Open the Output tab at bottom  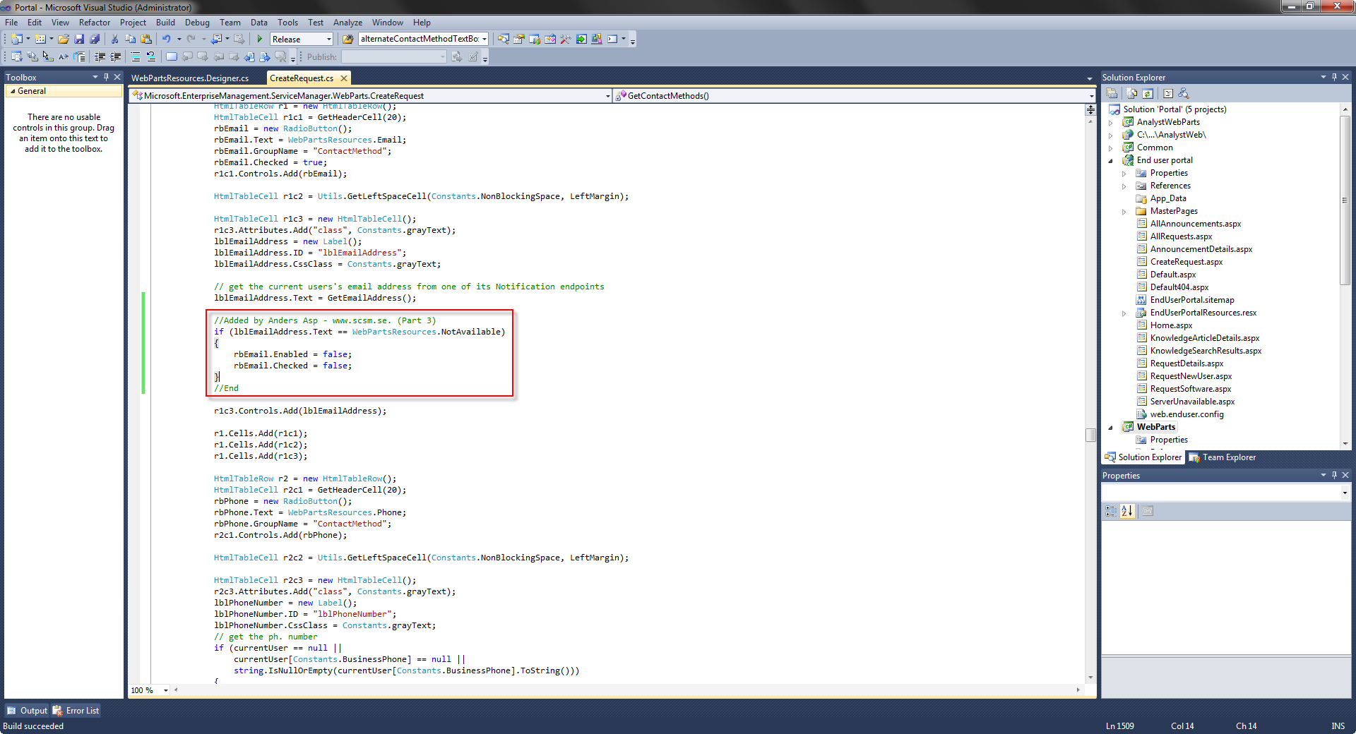click(27, 711)
